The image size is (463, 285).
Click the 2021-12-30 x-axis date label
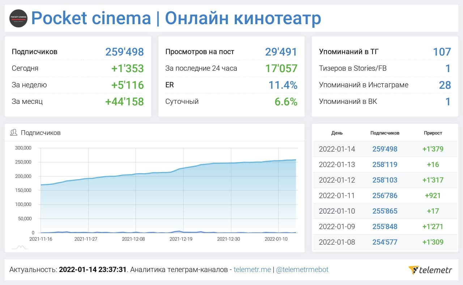coord(229,239)
